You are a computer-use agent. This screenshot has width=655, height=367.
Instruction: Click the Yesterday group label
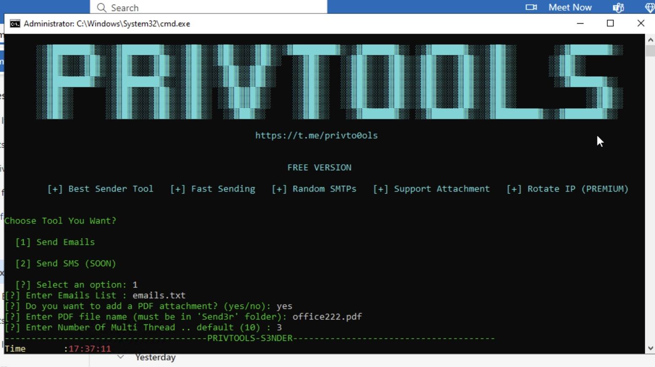[155, 357]
